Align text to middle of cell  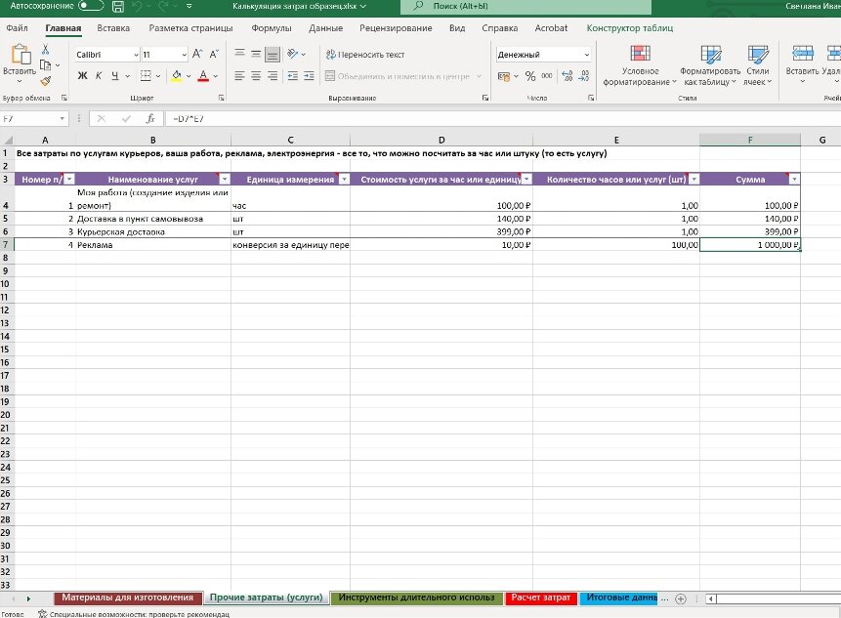coord(256,54)
